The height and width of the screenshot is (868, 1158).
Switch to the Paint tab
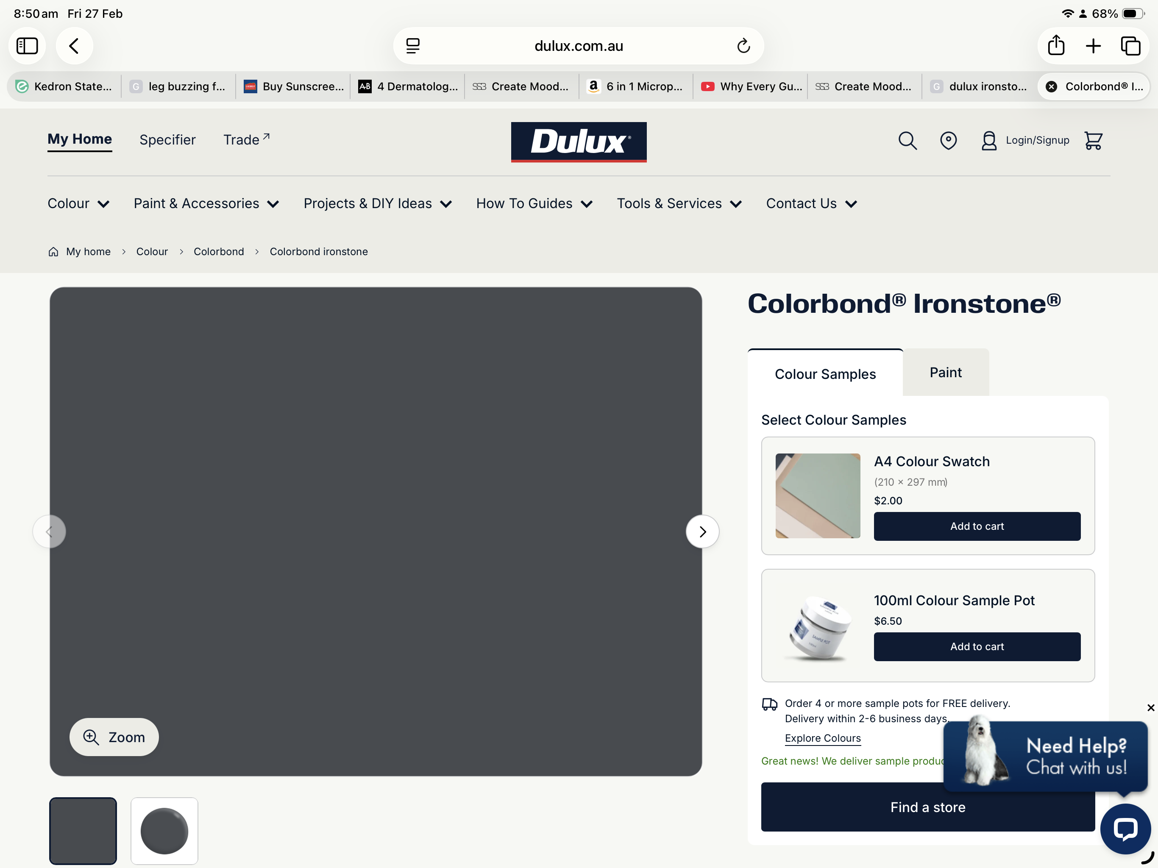(x=945, y=373)
